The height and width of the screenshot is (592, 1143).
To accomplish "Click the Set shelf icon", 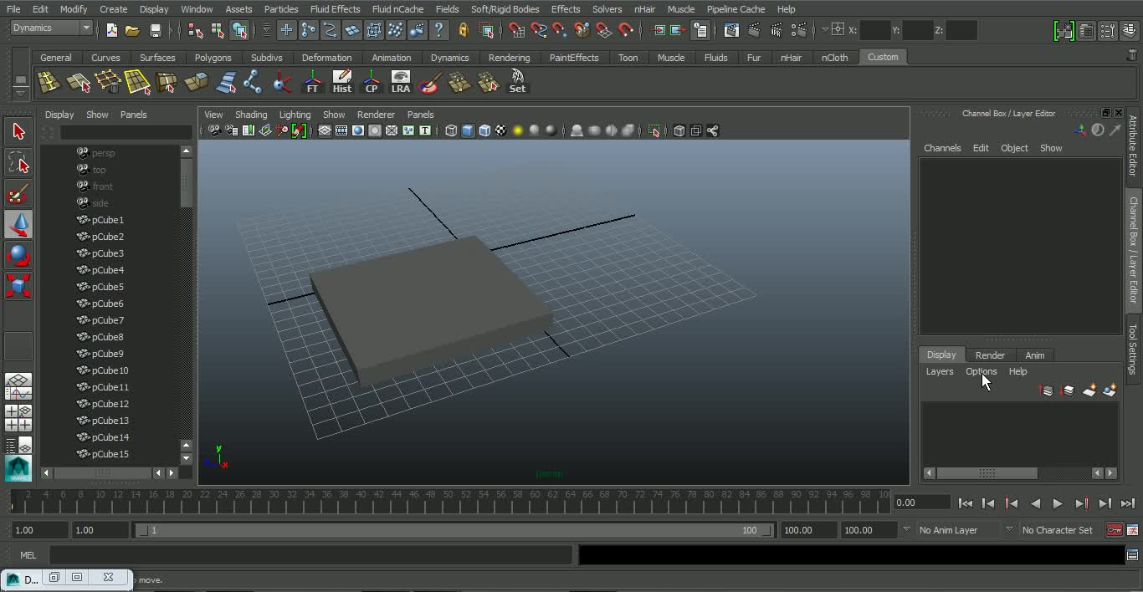I will (518, 82).
